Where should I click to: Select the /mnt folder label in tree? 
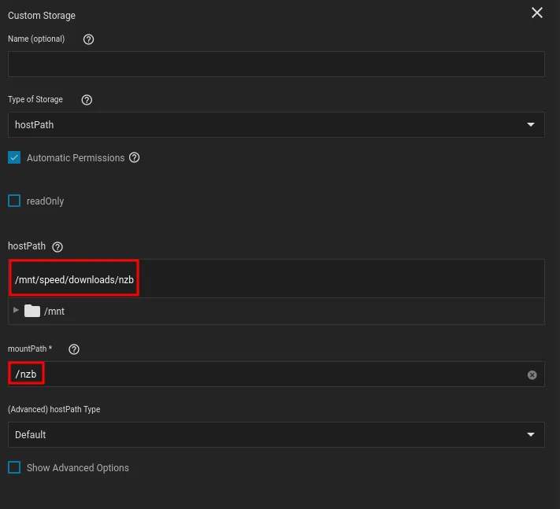[x=54, y=312]
